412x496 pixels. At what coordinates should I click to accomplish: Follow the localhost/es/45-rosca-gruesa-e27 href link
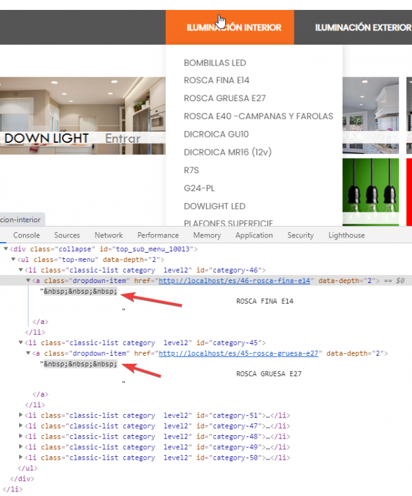pyautogui.click(x=238, y=353)
